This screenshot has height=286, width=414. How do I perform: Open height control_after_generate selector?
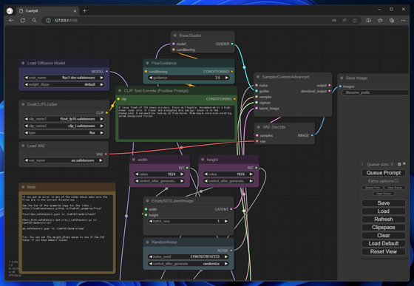[x=228, y=181]
